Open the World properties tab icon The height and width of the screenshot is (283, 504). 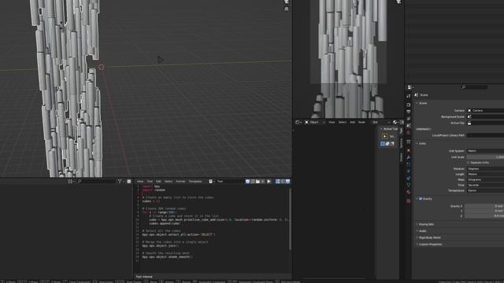pyautogui.click(x=409, y=133)
